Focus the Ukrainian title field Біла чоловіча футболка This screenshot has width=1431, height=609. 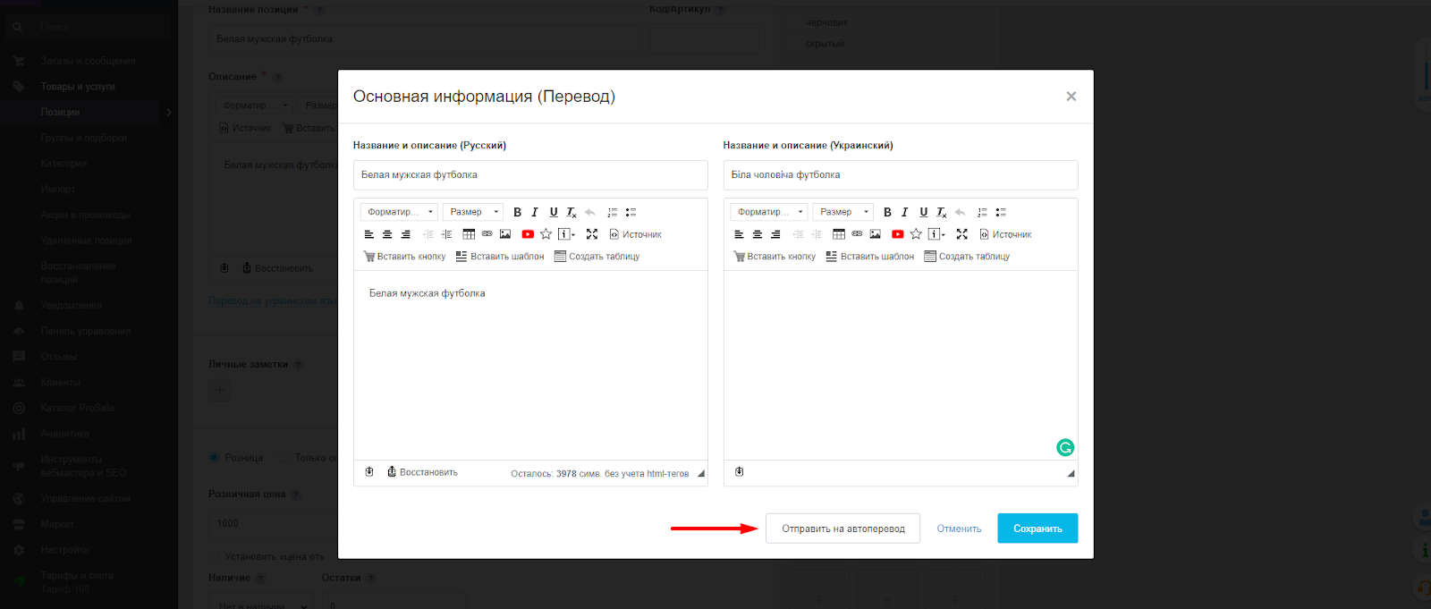tap(901, 175)
